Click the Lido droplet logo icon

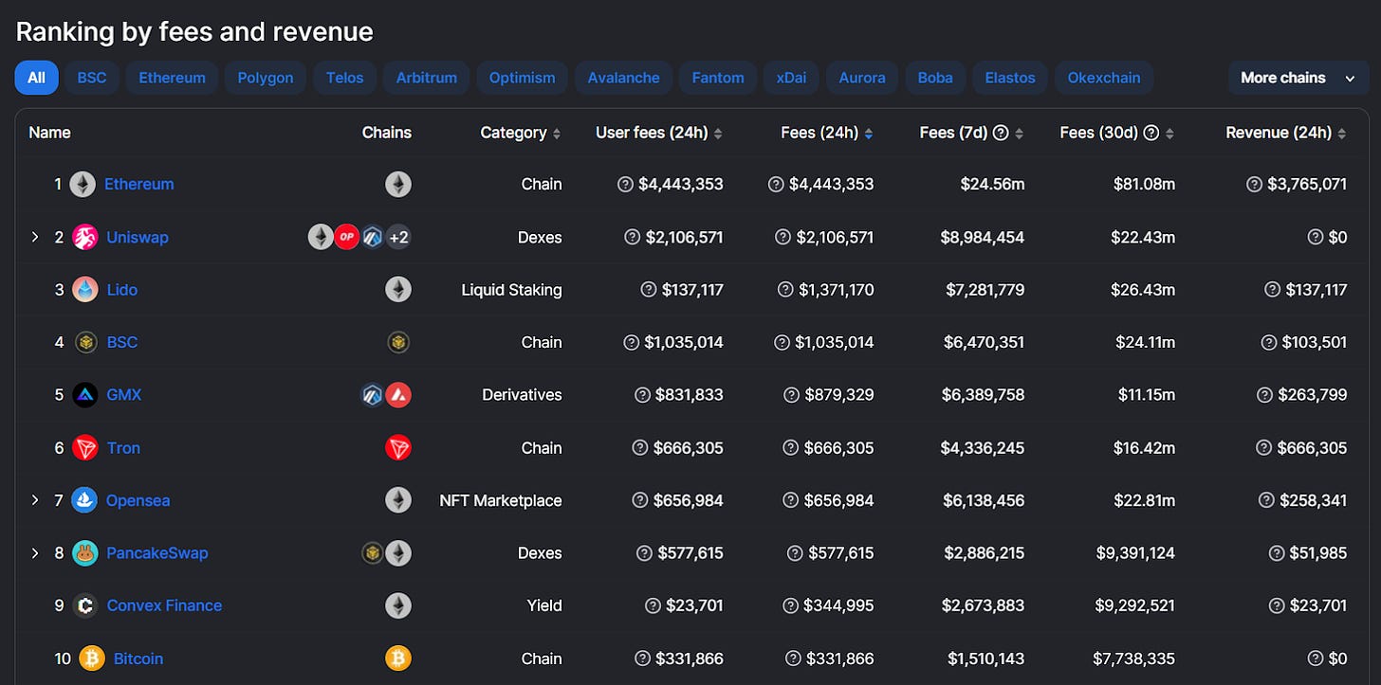[84, 290]
